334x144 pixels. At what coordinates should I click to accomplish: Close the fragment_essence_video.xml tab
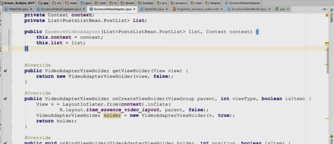[x=222, y=9]
